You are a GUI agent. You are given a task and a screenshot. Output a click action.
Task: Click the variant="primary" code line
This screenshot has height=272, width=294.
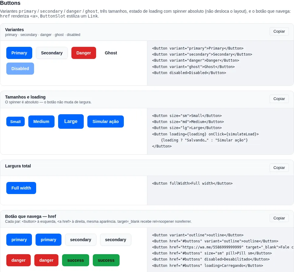(198, 48)
